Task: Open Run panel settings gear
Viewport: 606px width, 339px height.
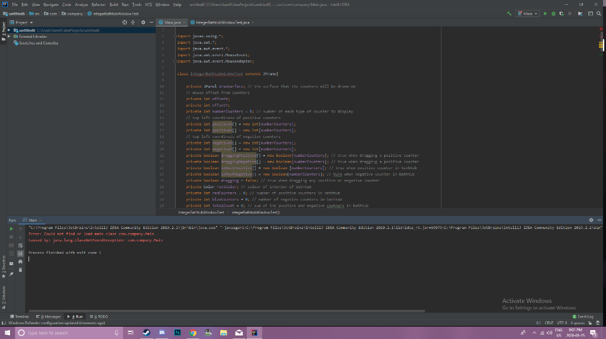Action: 591,220
